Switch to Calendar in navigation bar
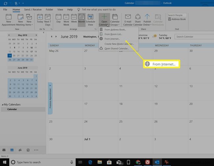 click(x=12, y=150)
